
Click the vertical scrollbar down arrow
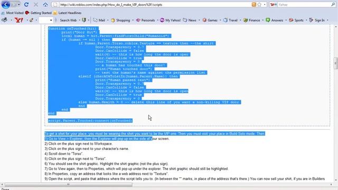tap(336, 180)
